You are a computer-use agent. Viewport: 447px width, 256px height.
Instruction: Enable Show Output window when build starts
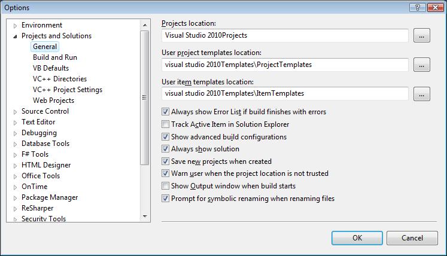coord(166,186)
